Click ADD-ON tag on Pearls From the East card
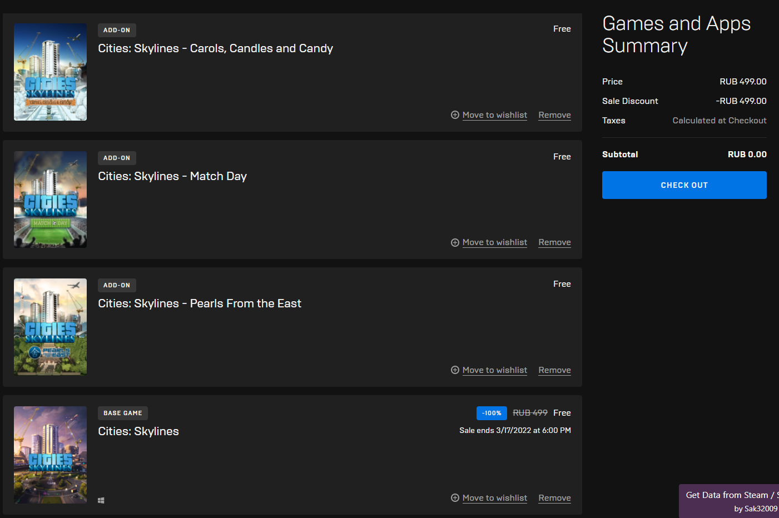The width and height of the screenshot is (779, 518). [117, 285]
